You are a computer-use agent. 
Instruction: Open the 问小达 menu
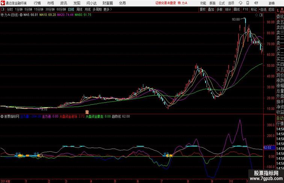(x=91, y=3)
